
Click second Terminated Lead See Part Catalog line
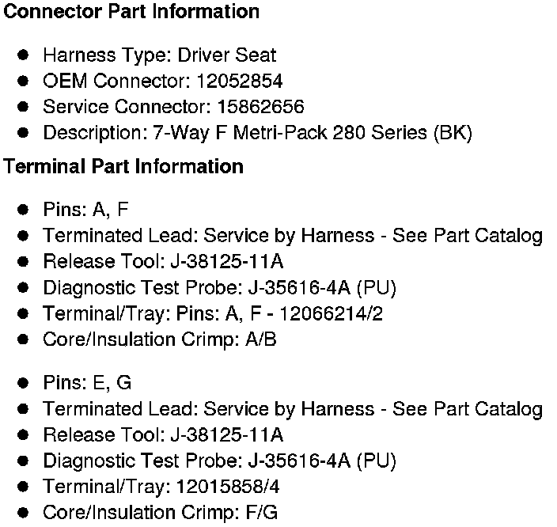click(x=293, y=409)
